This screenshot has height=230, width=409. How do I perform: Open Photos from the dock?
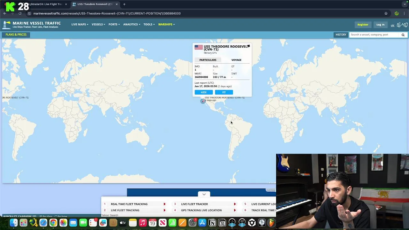tap(63, 223)
